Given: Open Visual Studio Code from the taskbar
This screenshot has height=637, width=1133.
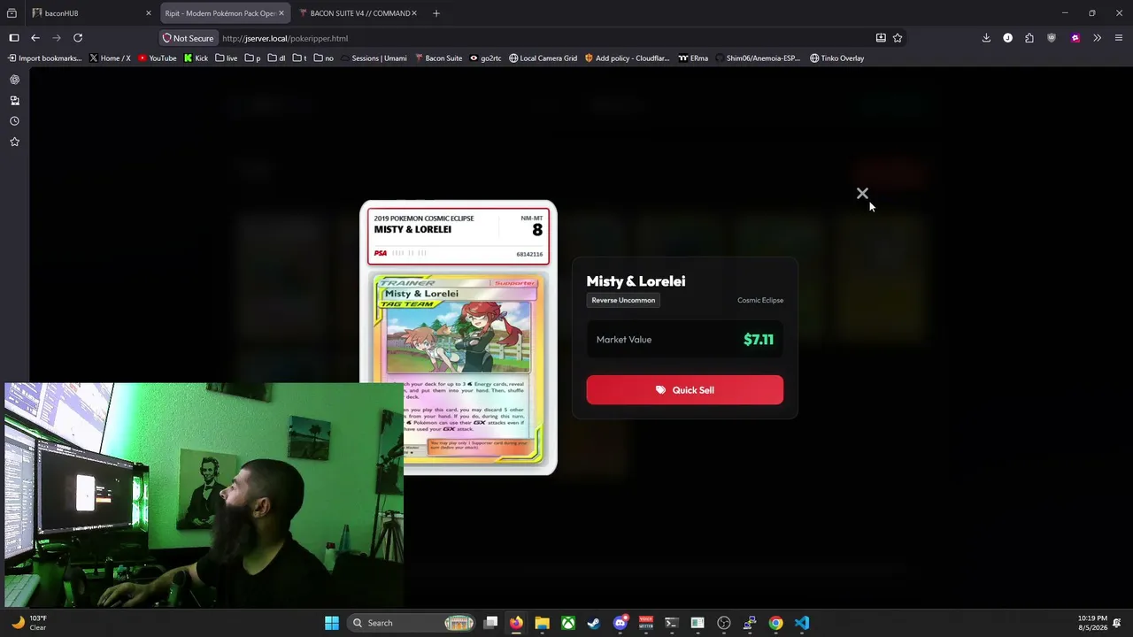Looking at the screenshot, I should (802, 623).
